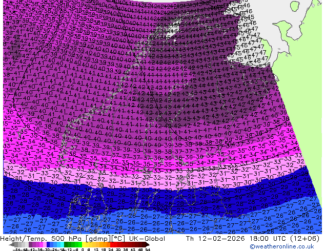Image resolution: width=325 pixels, height=251 pixels.
Task: Click the yellow legend swatch at 0
Action: pos(84,245)
